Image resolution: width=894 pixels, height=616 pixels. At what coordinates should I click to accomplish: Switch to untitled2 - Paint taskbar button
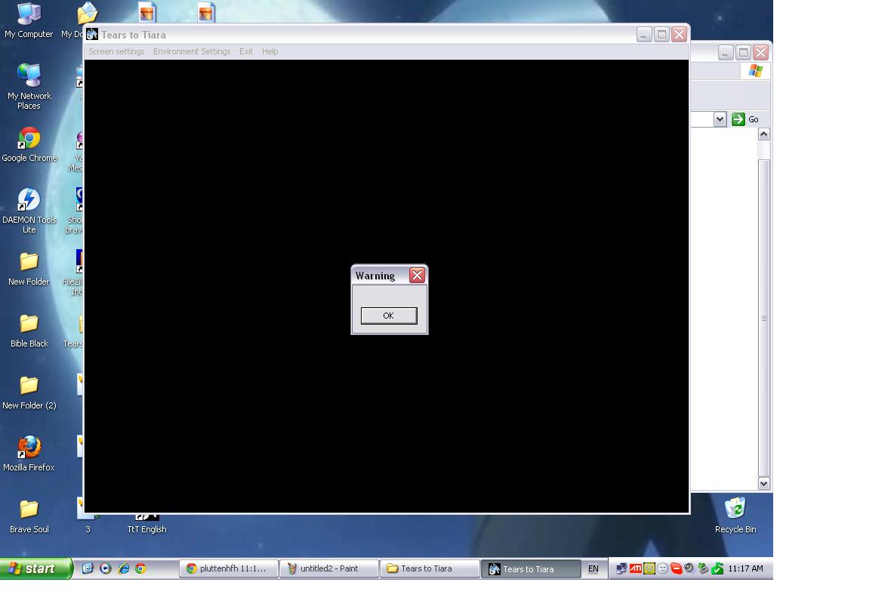329,568
